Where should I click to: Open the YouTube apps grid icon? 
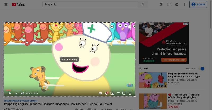[169, 5]
